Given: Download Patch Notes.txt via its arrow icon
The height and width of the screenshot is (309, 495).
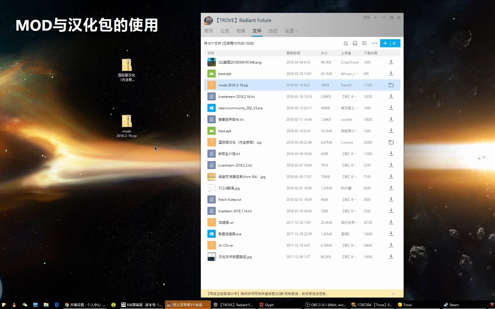Looking at the screenshot, I should pos(391,199).
